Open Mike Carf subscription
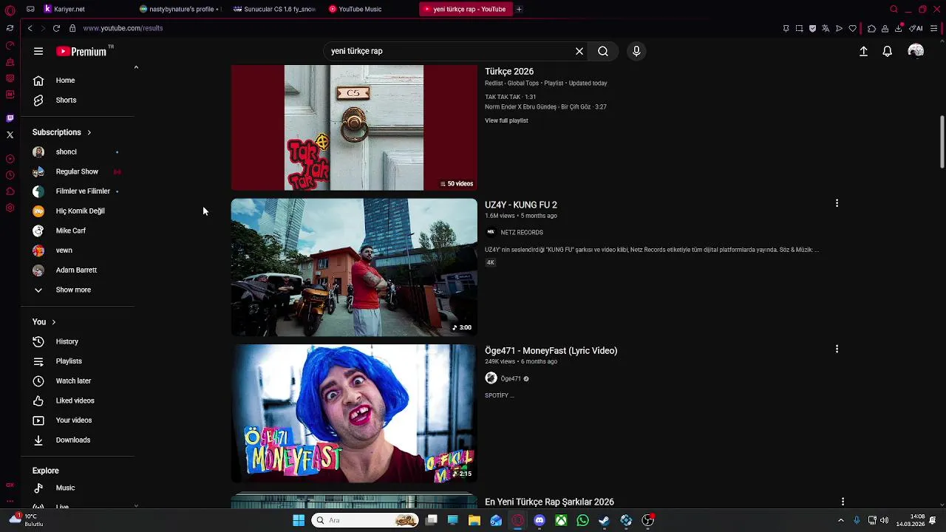Screen dimensions: 946x532 78,231
